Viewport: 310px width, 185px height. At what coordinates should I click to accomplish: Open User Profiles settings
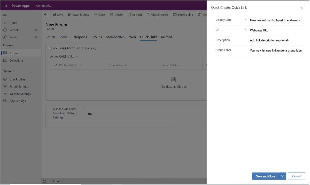pyautogui.click(x=17, y=79)
